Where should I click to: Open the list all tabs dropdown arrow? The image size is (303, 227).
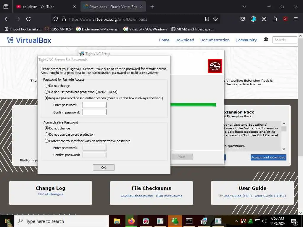click(244, 7)
